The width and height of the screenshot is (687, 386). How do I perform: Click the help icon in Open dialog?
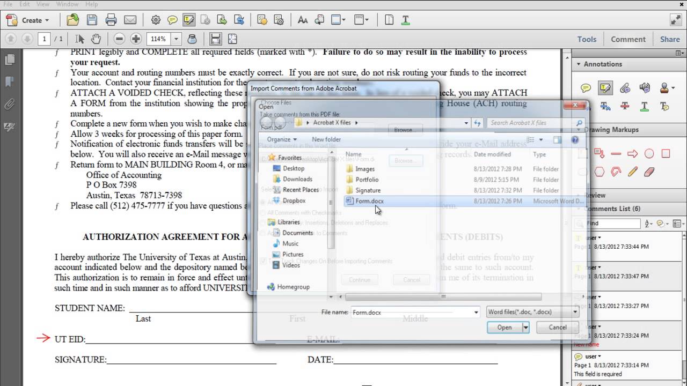(575, 140)
